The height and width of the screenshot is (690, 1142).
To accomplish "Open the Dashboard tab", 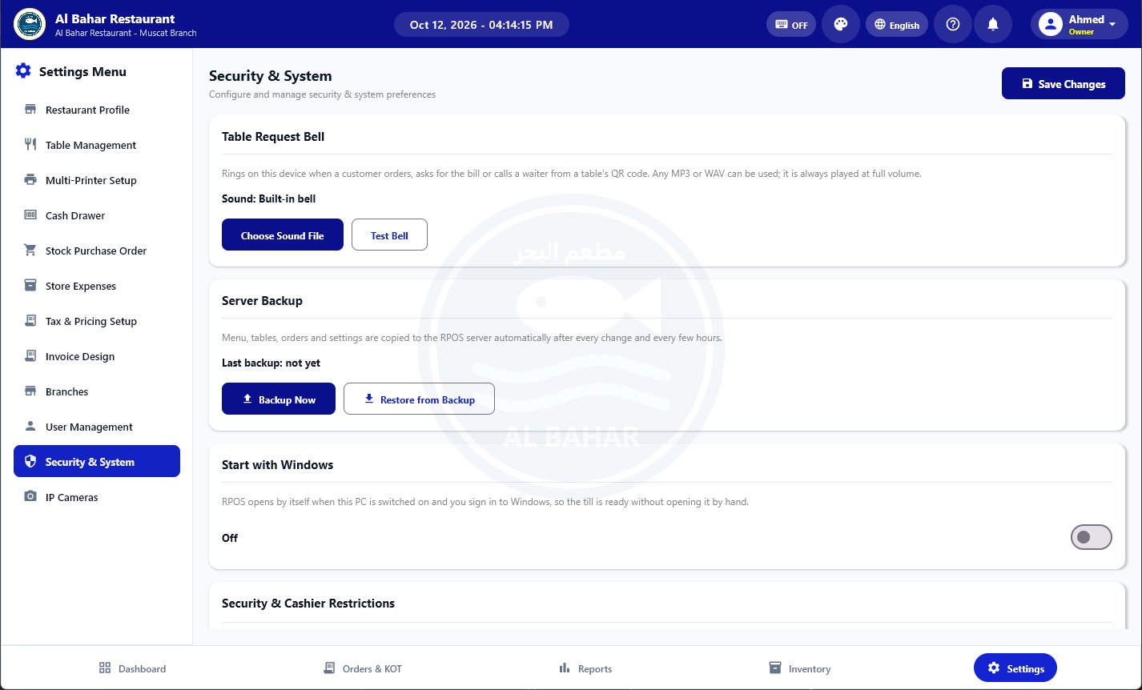I will coord(132,668).
